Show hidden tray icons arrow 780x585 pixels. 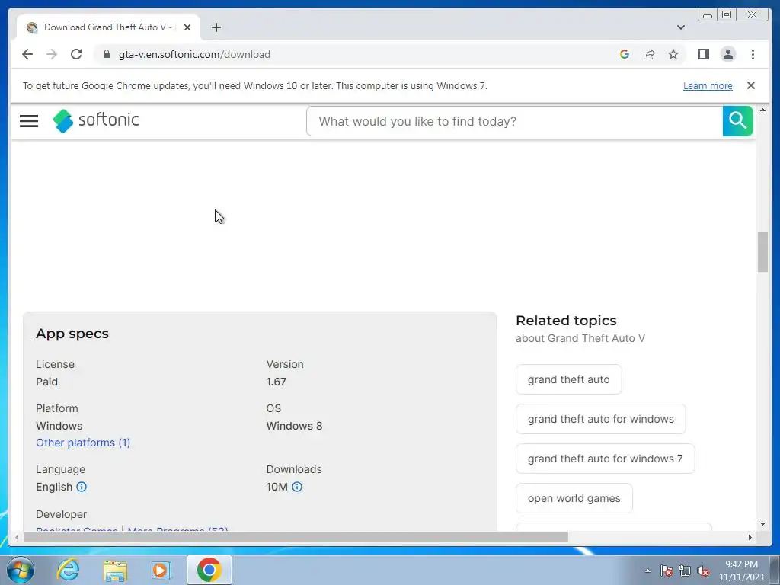pos(647,571)
